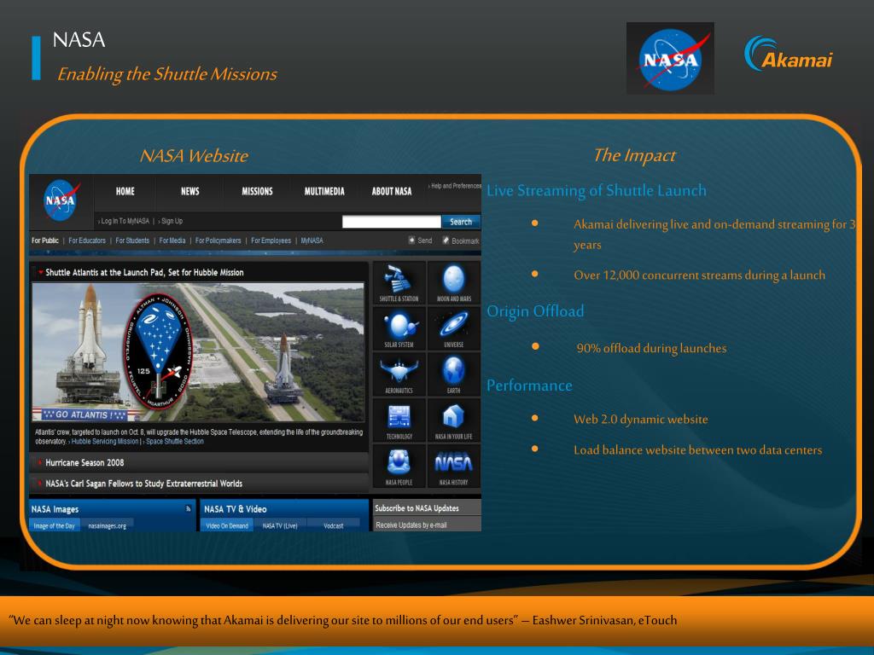Open the MyNASA audience link

(312, 241)
